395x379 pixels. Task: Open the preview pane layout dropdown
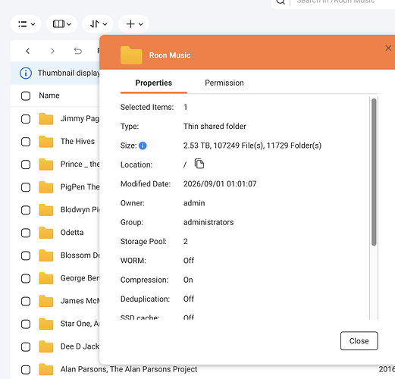coord(62,24)
